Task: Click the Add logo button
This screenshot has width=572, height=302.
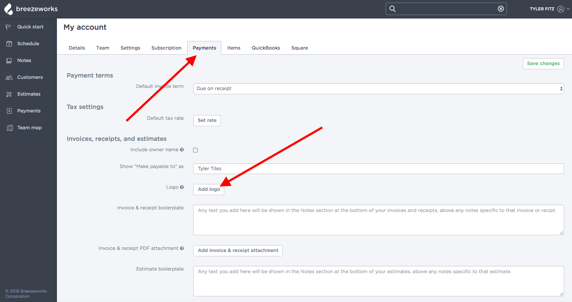Action: click(x=209, y=190)
